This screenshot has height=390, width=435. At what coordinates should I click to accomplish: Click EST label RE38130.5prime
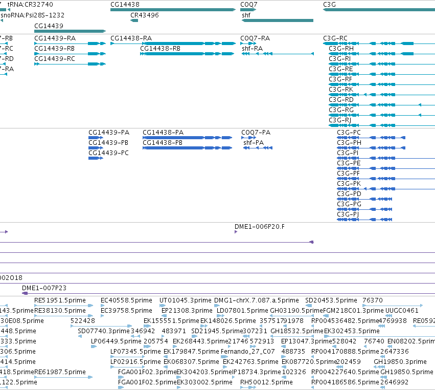60,310
